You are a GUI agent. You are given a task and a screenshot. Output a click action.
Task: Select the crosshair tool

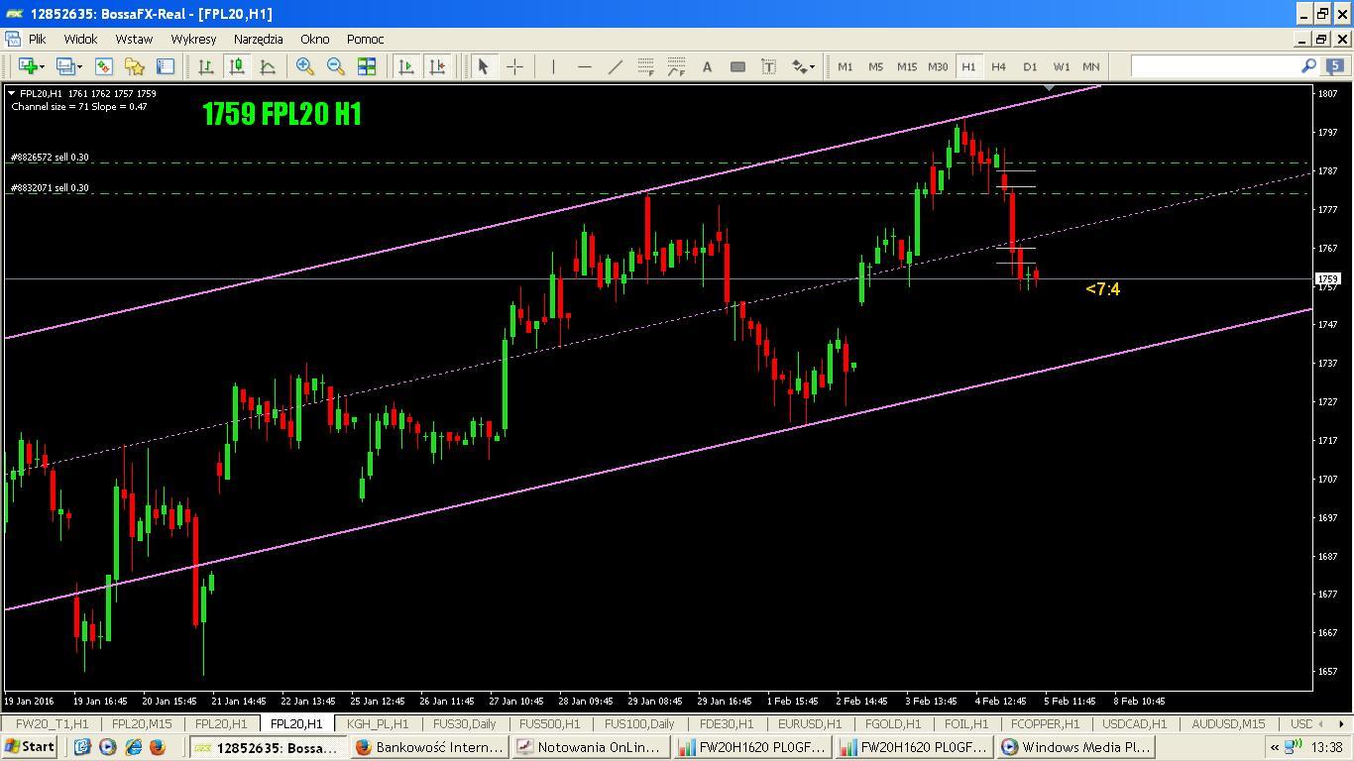coord(514,66)
